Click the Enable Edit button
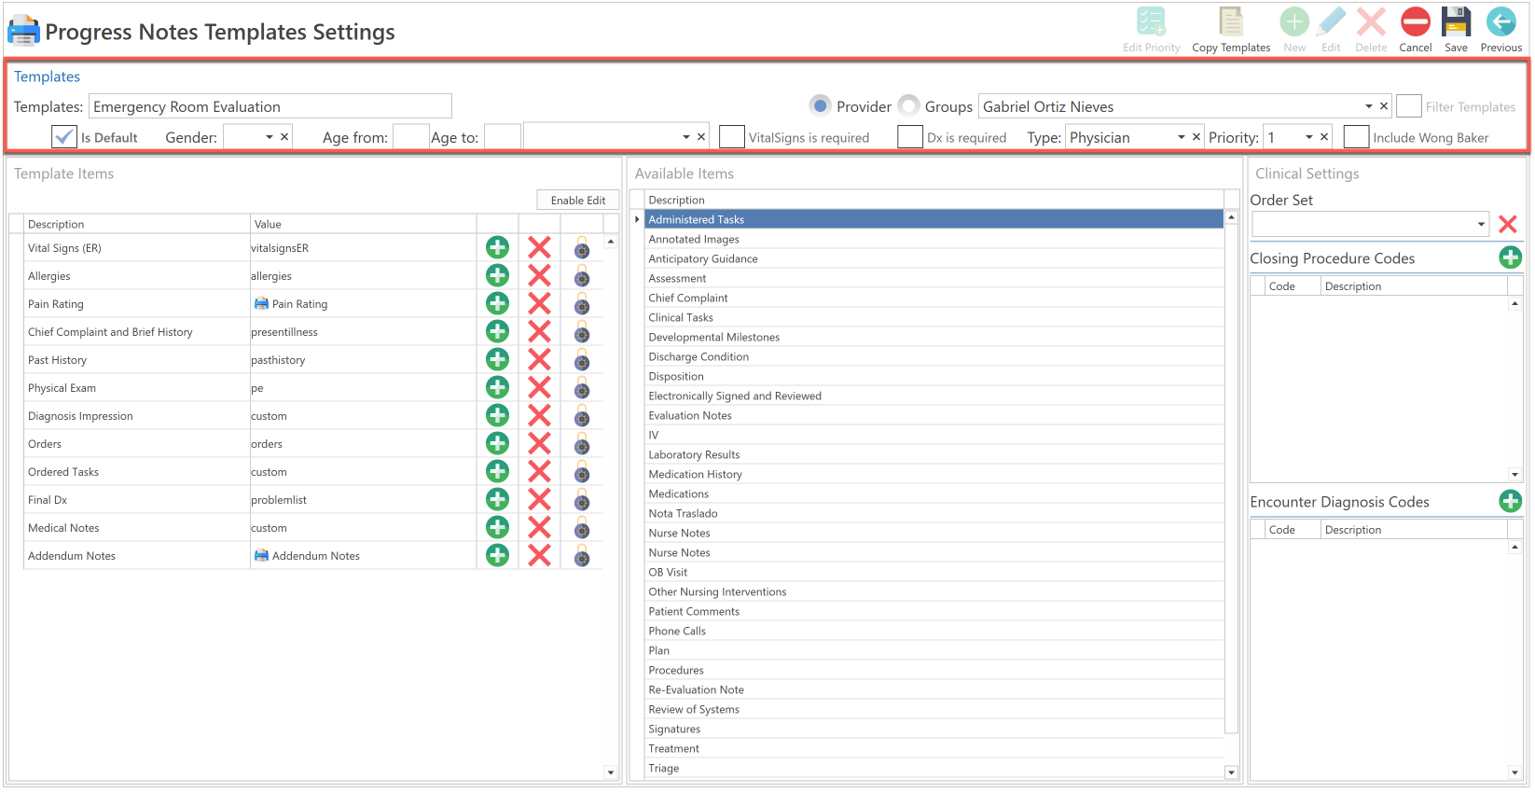 pos(578,200)
